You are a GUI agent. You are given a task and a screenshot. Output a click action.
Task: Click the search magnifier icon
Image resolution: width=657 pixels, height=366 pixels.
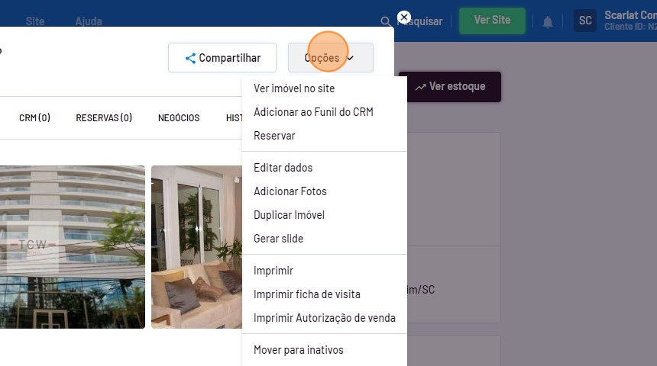click(387, 22)
